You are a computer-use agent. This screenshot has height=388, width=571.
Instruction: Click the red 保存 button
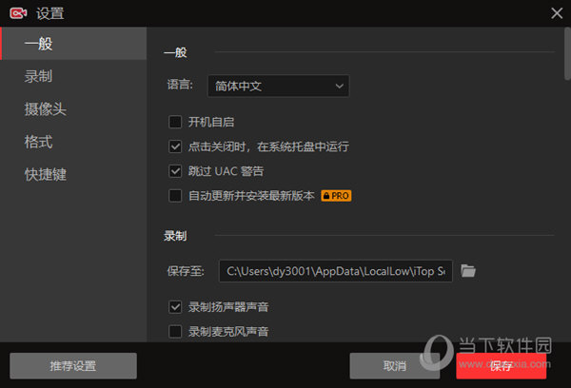point(502,366)
